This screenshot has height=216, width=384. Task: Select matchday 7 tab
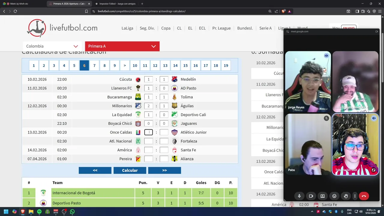(94, 66)
